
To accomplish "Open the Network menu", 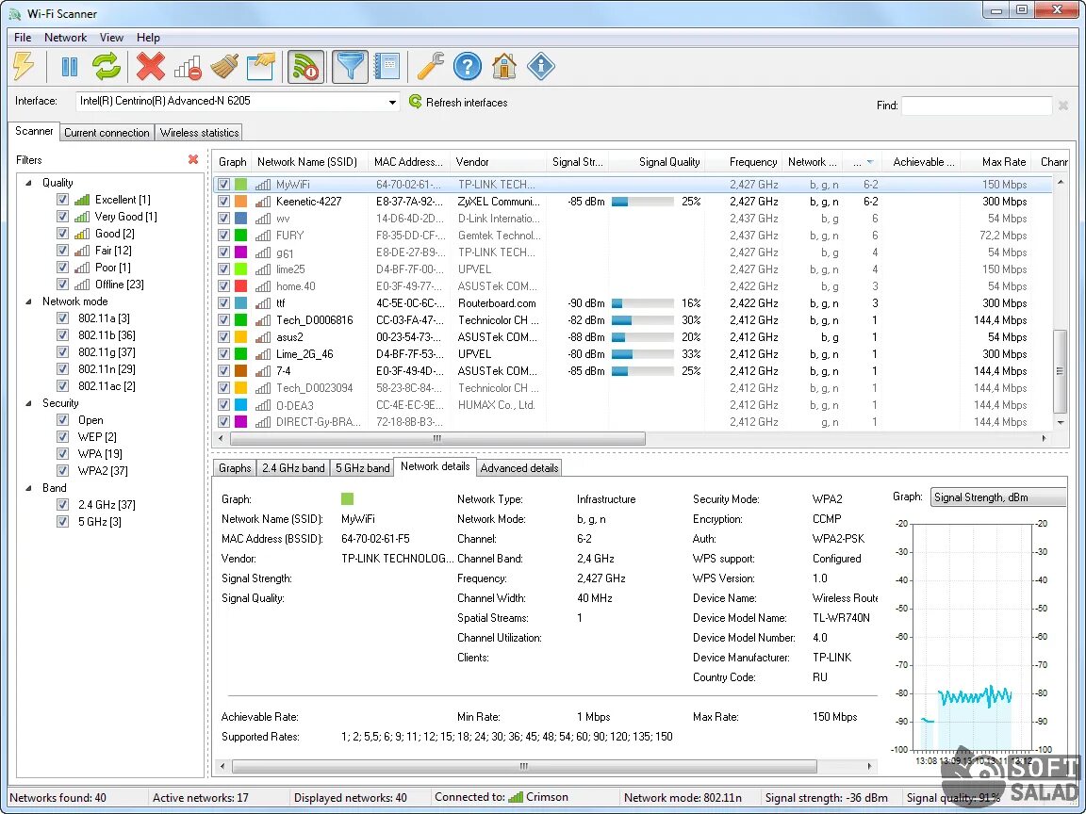I will (x=66, y=38).
